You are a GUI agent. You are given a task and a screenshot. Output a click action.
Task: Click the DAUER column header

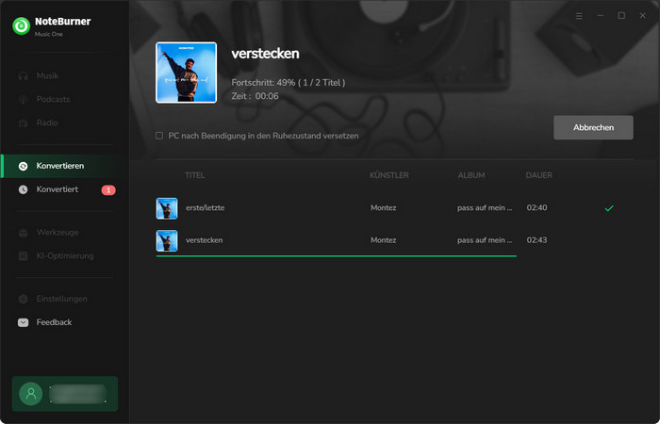(538, 175)
